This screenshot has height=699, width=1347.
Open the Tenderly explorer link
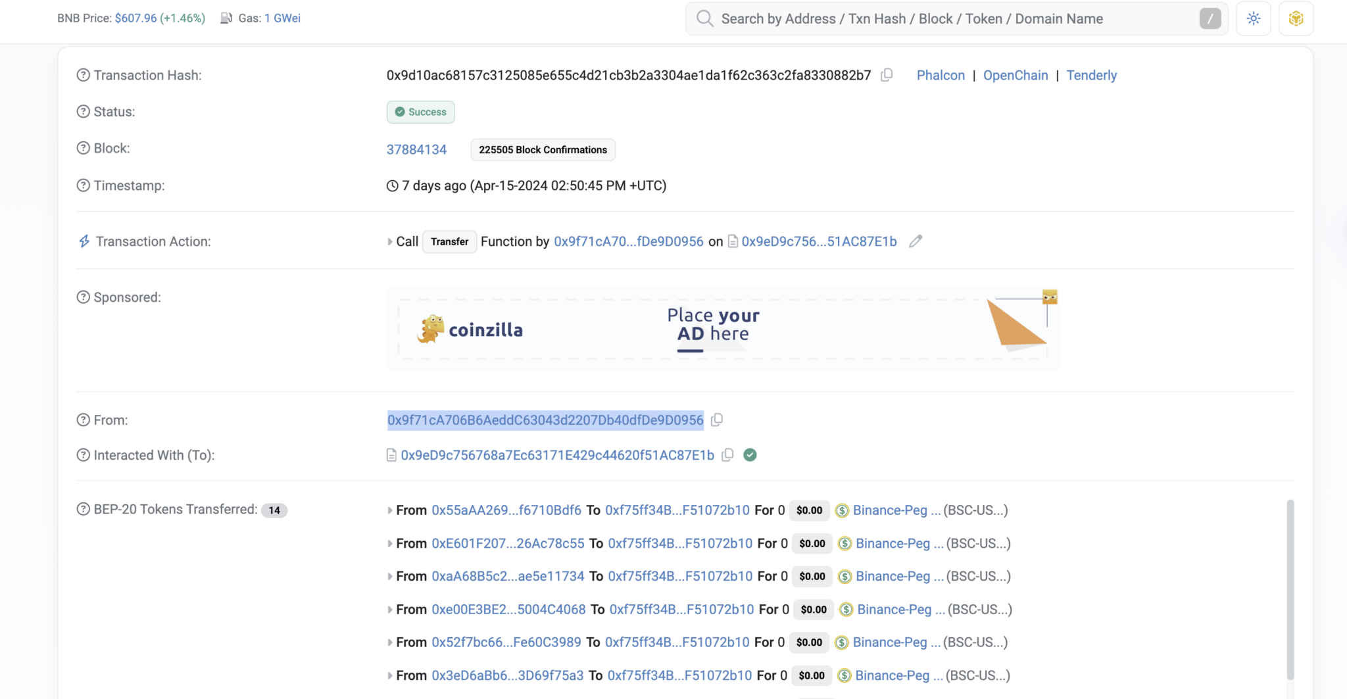point(1091,75)
